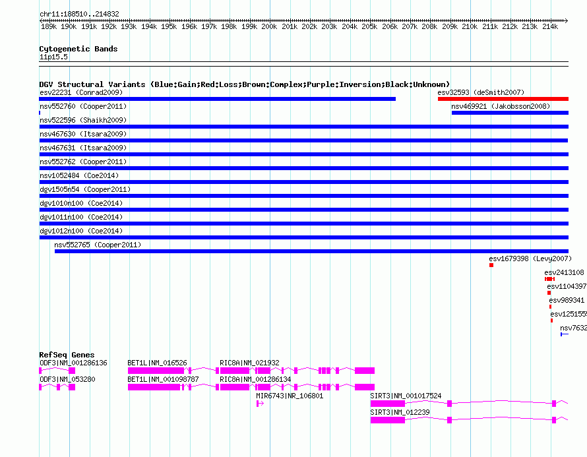The width and height of the screenshot is (587, 457).
Task: Click the blue bar under esv22231
Action: coord(217,99)
